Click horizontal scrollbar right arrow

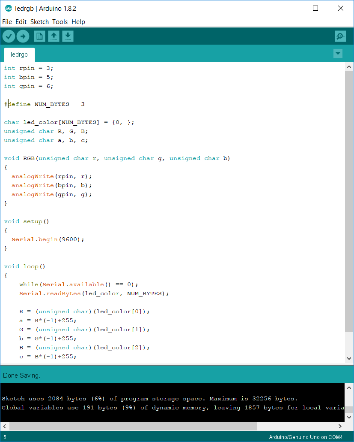point(340,426)
